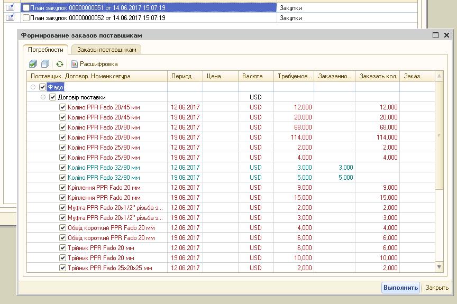Click the Требуемое... column header

point(294,76)
